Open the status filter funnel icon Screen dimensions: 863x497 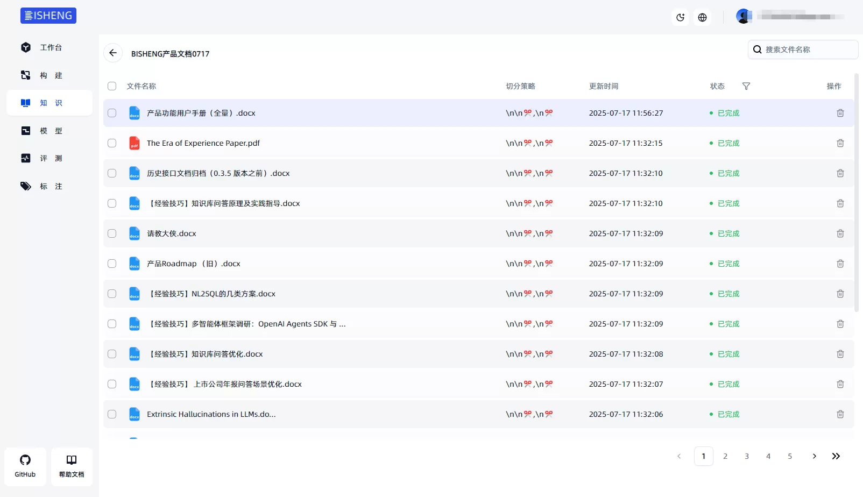point(746,86)
